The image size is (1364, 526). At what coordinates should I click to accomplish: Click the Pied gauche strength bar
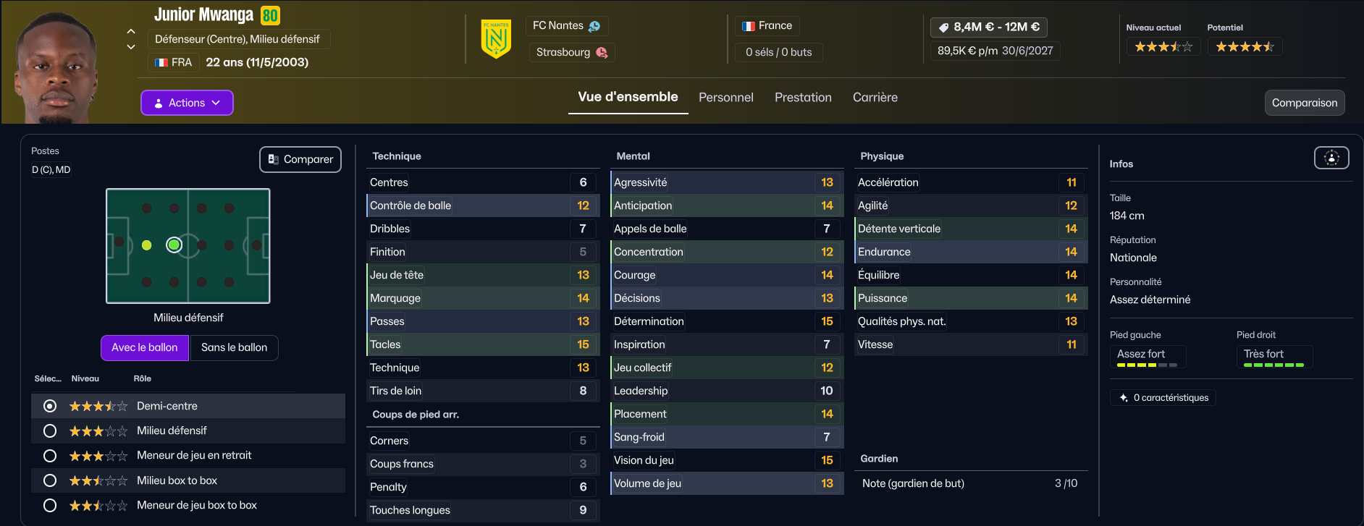click(x=1147, y=365)
